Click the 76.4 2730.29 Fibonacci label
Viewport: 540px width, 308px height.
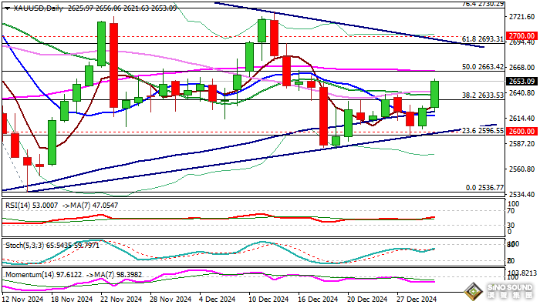pyautogui.click(x=483, y=4)
